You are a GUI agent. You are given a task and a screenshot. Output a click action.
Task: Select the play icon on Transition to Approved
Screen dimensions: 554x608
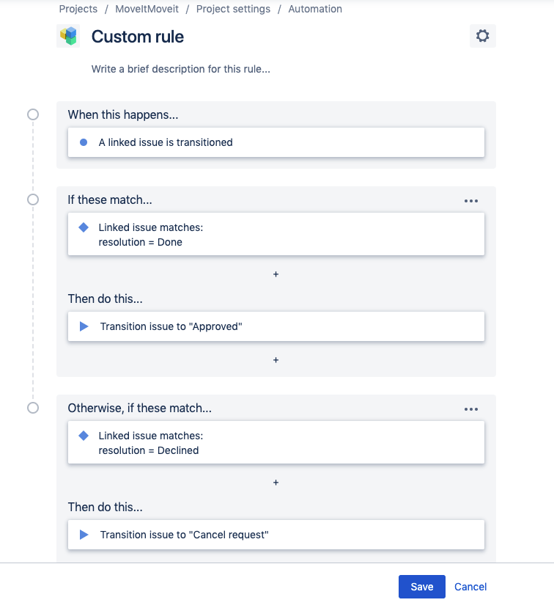[83, 326]
